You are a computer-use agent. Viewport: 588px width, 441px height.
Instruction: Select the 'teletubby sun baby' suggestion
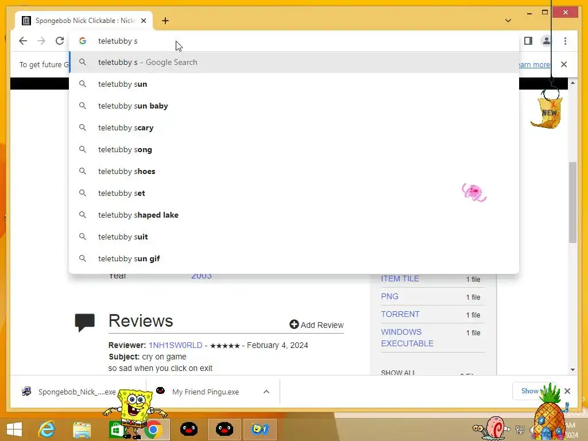pyautogui.click(x=294, y=106)
